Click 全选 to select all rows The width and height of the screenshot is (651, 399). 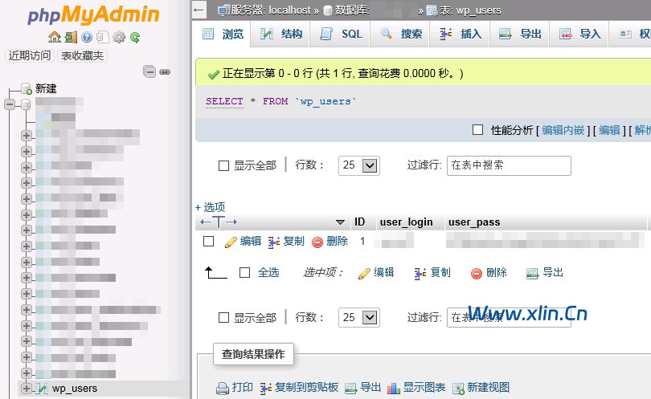click(x=268, y=273)
